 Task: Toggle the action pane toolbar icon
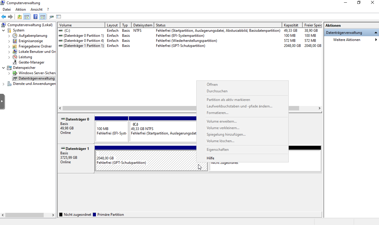[x=43, y=17]
